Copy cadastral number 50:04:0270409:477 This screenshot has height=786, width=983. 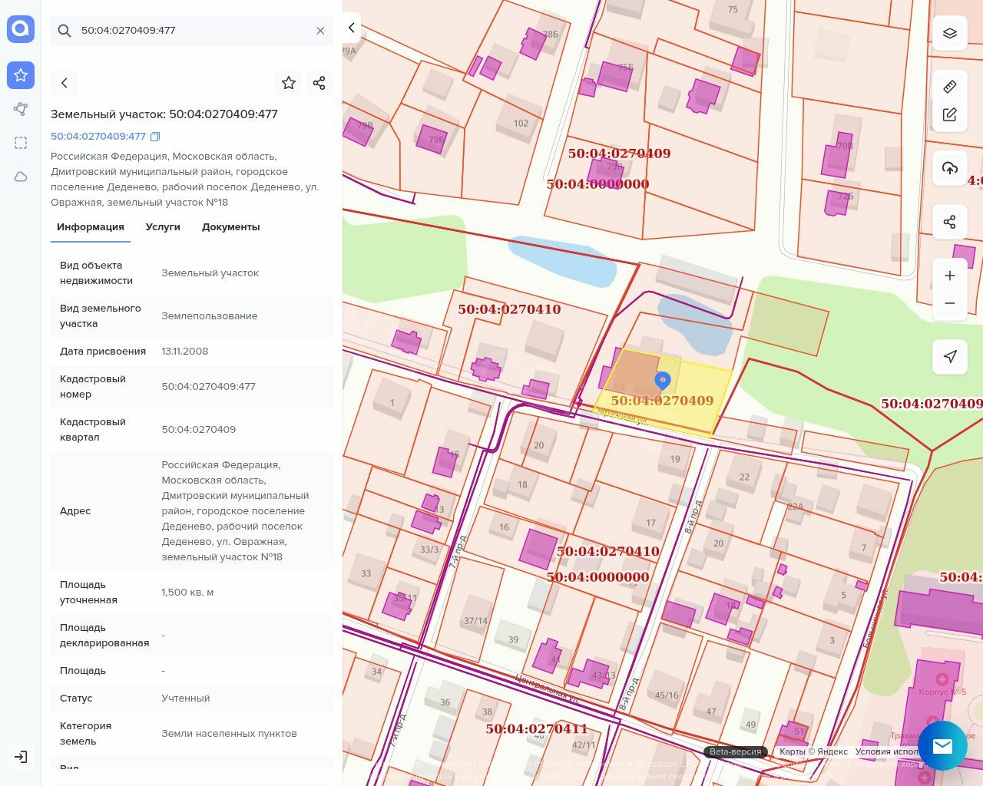click(155, 137)
